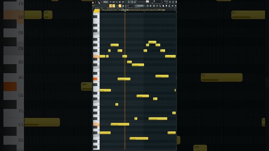Screen dimensions: 269x151
Task: Select the highlighted pencil draw tool
Action: (x=120, y=6)
